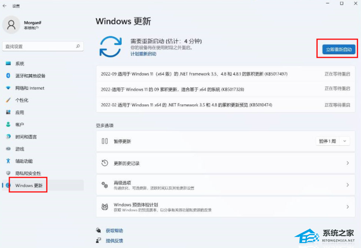The image size is (361, 248).
Task: Open the 计划重新启动 link
Action: pos(144,54)
